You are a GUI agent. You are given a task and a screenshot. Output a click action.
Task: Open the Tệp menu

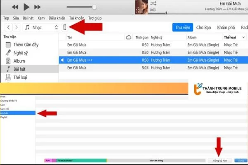coord(6,18)
